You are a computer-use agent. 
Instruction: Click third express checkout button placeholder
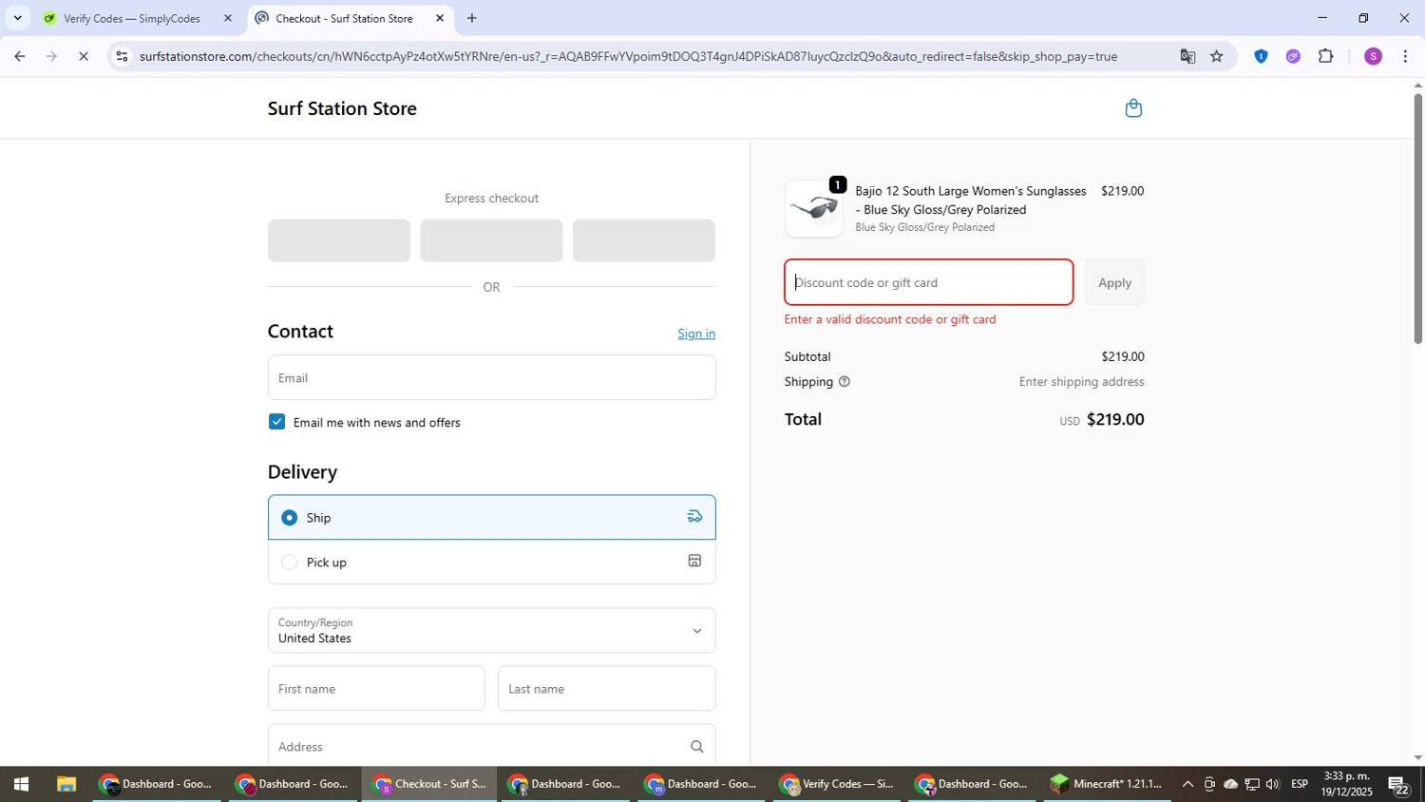point(644,240)
